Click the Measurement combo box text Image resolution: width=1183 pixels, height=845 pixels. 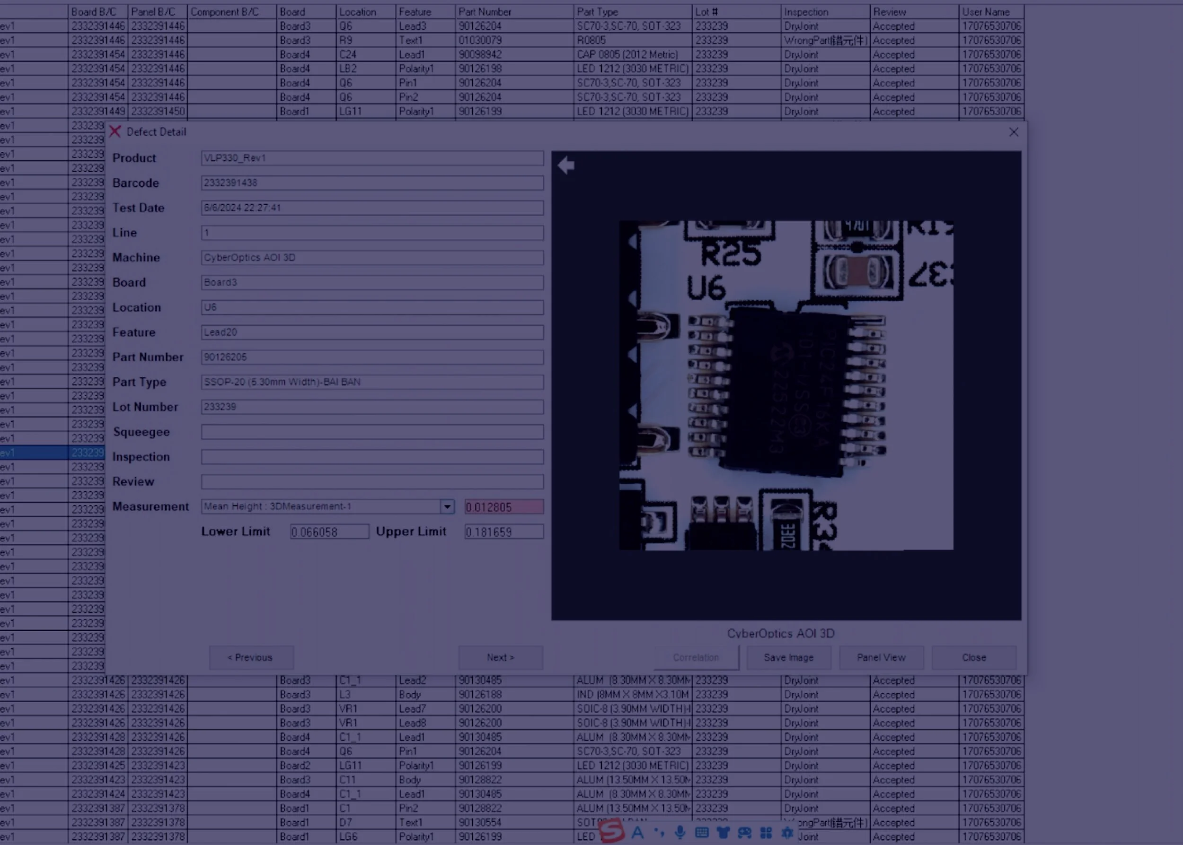pos(321,507)
